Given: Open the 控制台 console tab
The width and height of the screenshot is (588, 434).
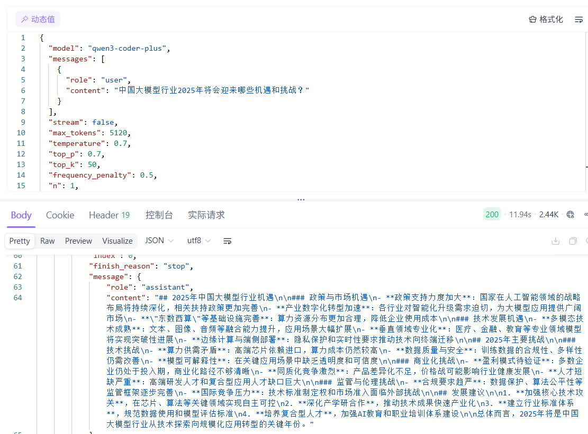Looking at the screenshot, I should pos(159,215).
